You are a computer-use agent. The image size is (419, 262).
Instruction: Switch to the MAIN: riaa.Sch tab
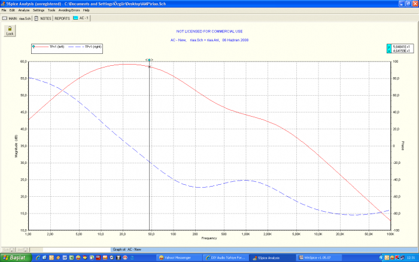click(16, 18)
